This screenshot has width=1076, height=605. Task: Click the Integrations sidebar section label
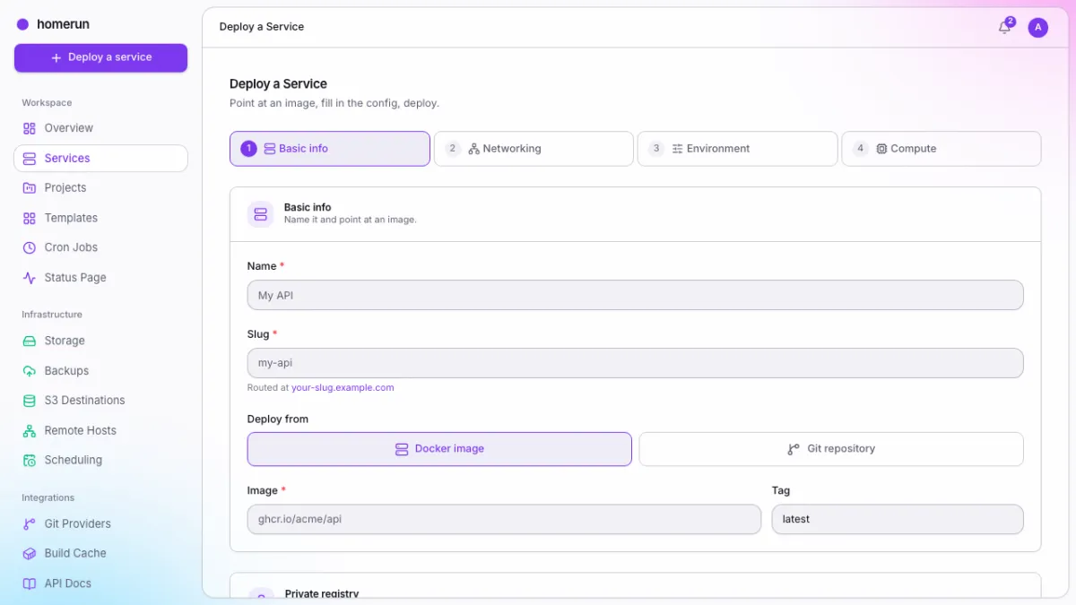pos(48,497)
